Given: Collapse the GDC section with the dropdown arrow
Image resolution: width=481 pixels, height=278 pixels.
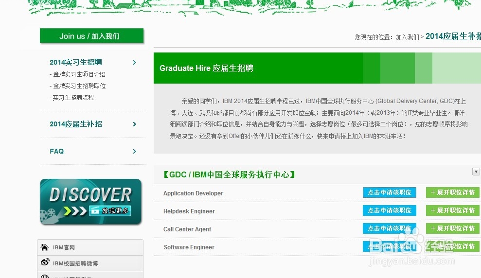Looking at the screenshot, I should (476, 172).
